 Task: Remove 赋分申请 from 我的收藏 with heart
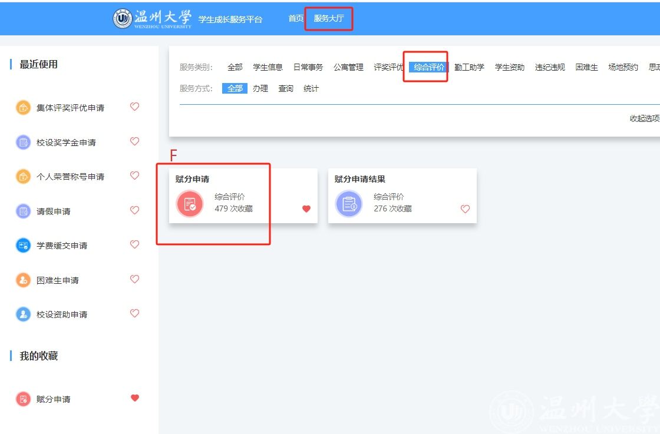(134, 398)
